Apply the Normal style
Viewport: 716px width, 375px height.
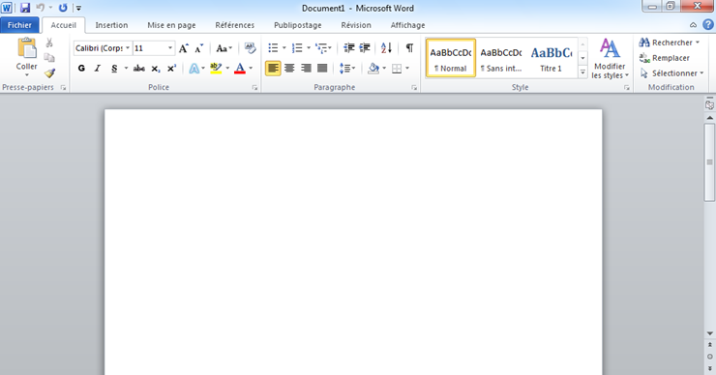[451, 58]
